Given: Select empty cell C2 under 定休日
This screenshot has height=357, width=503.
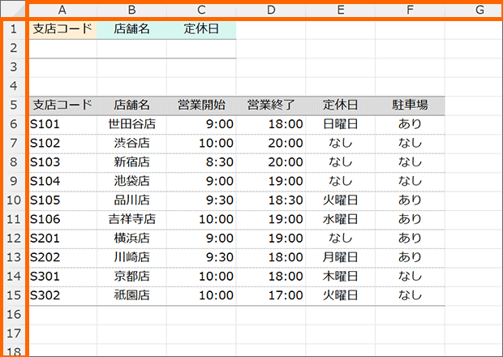Looking at the screenshot, I should click(201, 48).
